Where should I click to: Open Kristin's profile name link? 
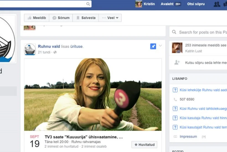(x=149, y=4)
